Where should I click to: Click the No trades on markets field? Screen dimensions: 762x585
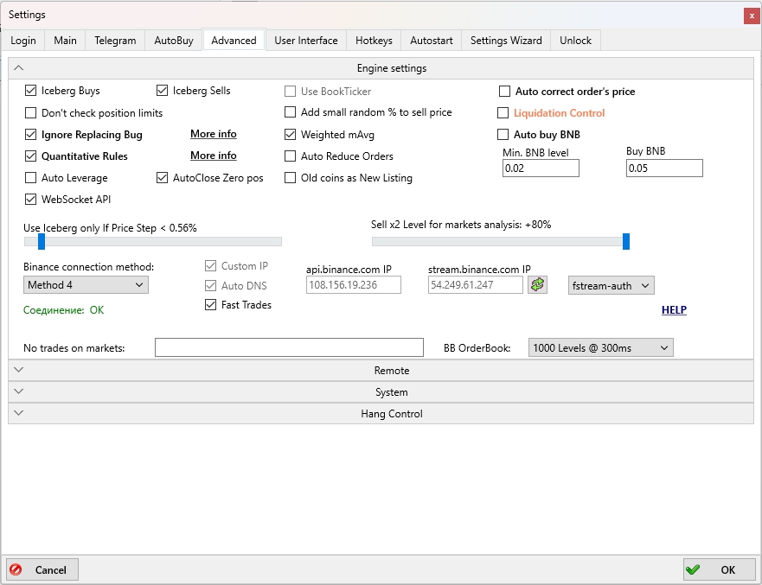point(289,347)
